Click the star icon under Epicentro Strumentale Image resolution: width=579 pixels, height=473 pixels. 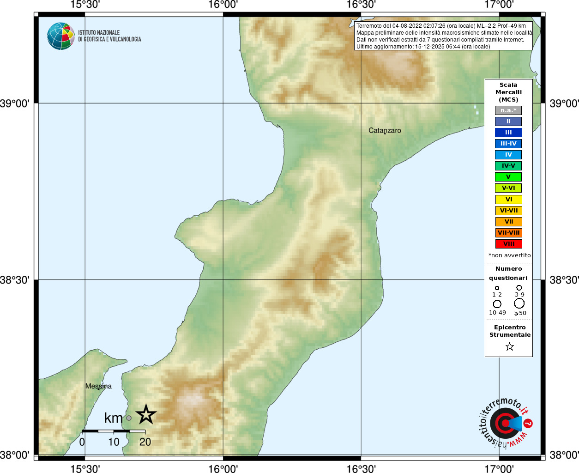(510, 346)
